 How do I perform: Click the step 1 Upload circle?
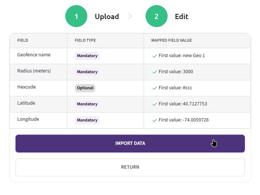coord(76,16)
